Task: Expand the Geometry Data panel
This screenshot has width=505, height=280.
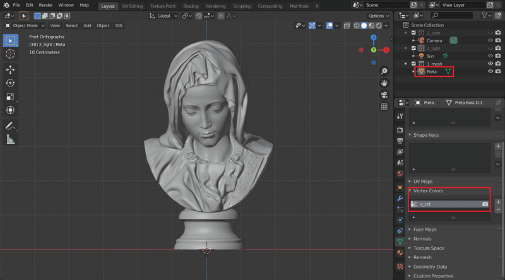Action: pyautogui.click(x=430, y=267)
